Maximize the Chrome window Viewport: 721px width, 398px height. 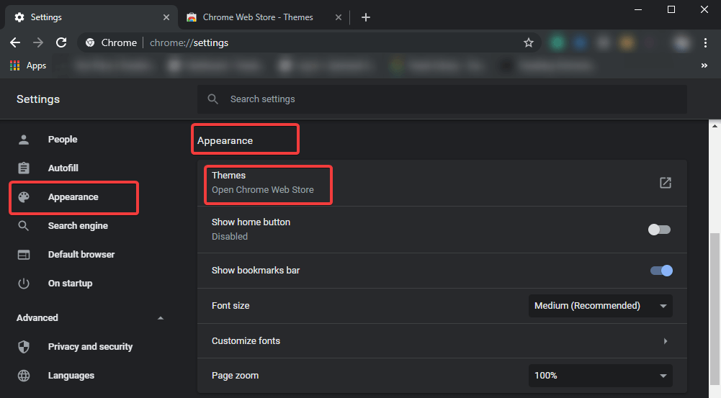(x=671, y=9)
